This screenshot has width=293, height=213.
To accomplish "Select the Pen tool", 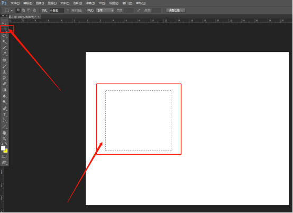I will (4, 109).
